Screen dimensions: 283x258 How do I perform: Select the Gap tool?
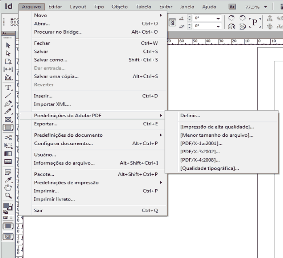[x=8, y=69]
